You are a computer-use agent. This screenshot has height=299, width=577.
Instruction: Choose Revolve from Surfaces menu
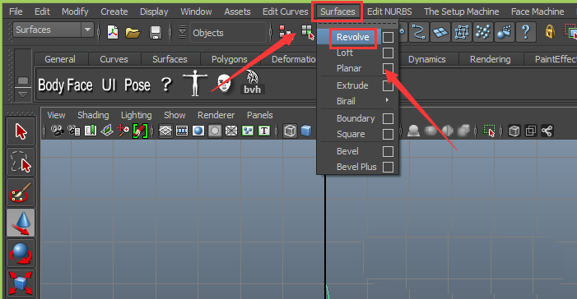352,37
